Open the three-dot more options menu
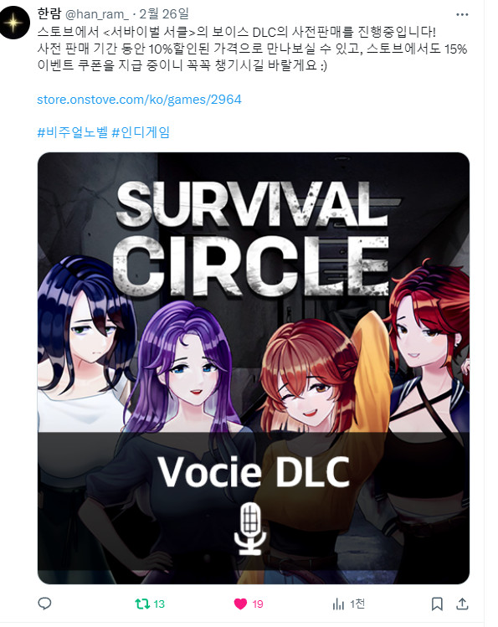Image resolution: width=498 pixels, height=627 pixels. click(x=462, y=14)
